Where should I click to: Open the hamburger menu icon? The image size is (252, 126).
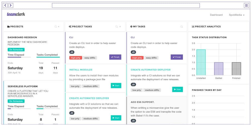click(x=246, y=5)
